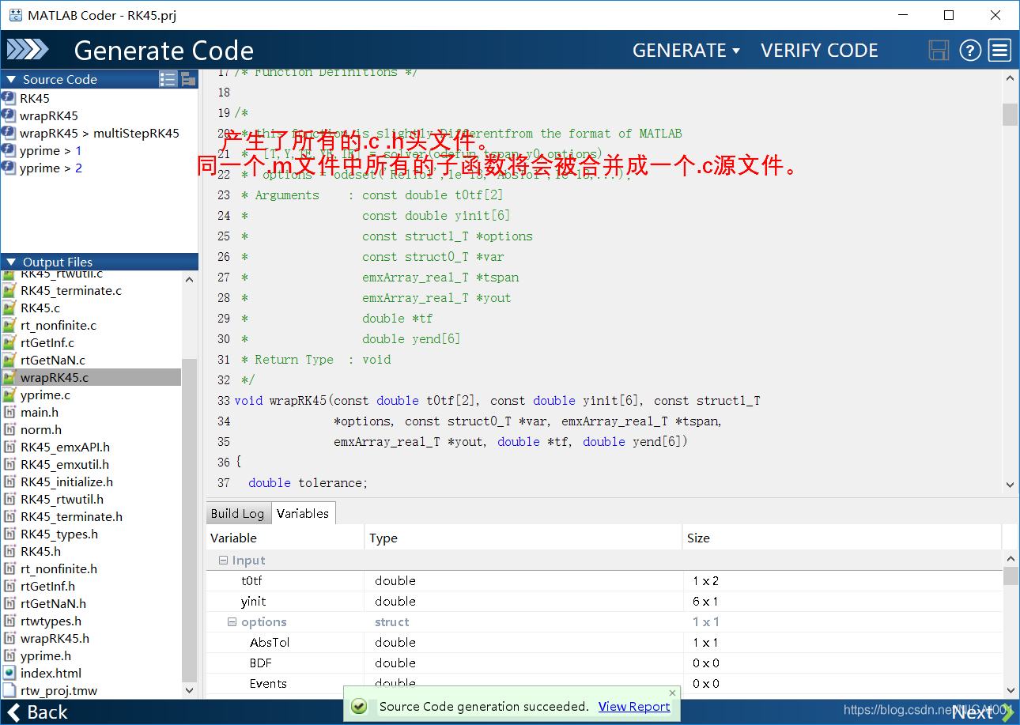Select the yinit variable row
Screen dimensions: 1020x725
(x=604, y=602)
